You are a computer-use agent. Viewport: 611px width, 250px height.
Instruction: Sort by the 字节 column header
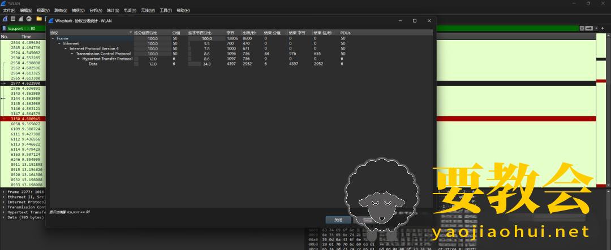tap(234, 33)
